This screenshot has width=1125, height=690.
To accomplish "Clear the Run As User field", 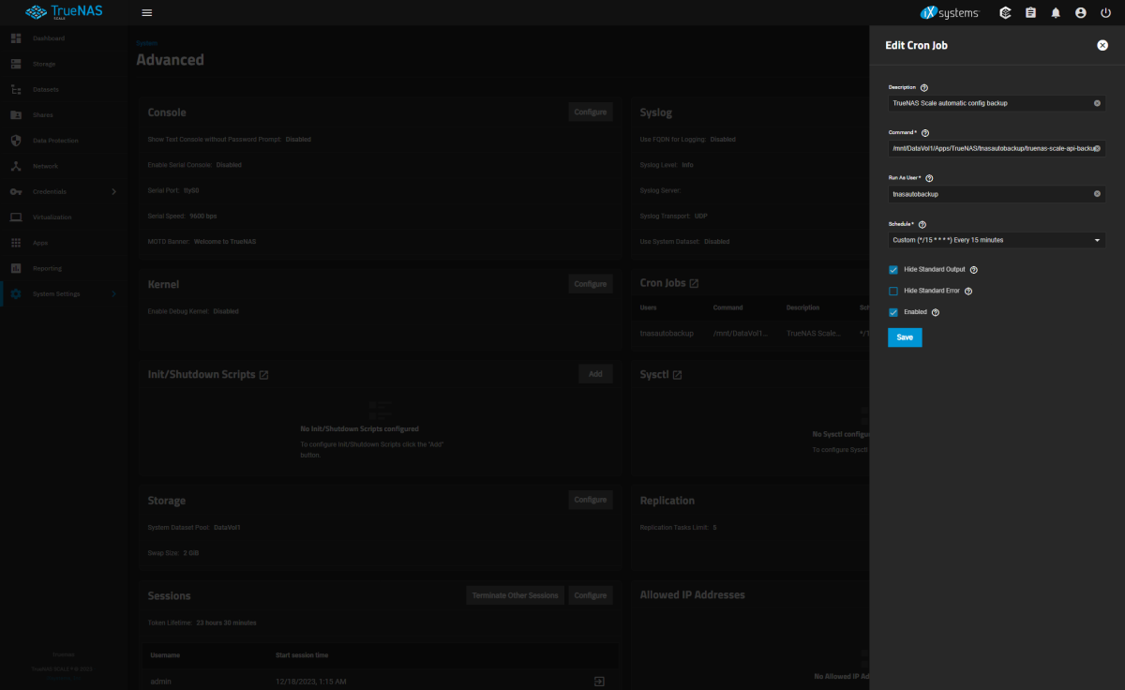I will (x=1097, y=194).
